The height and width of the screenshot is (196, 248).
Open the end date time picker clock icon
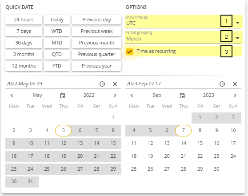[x=222, y=84]
